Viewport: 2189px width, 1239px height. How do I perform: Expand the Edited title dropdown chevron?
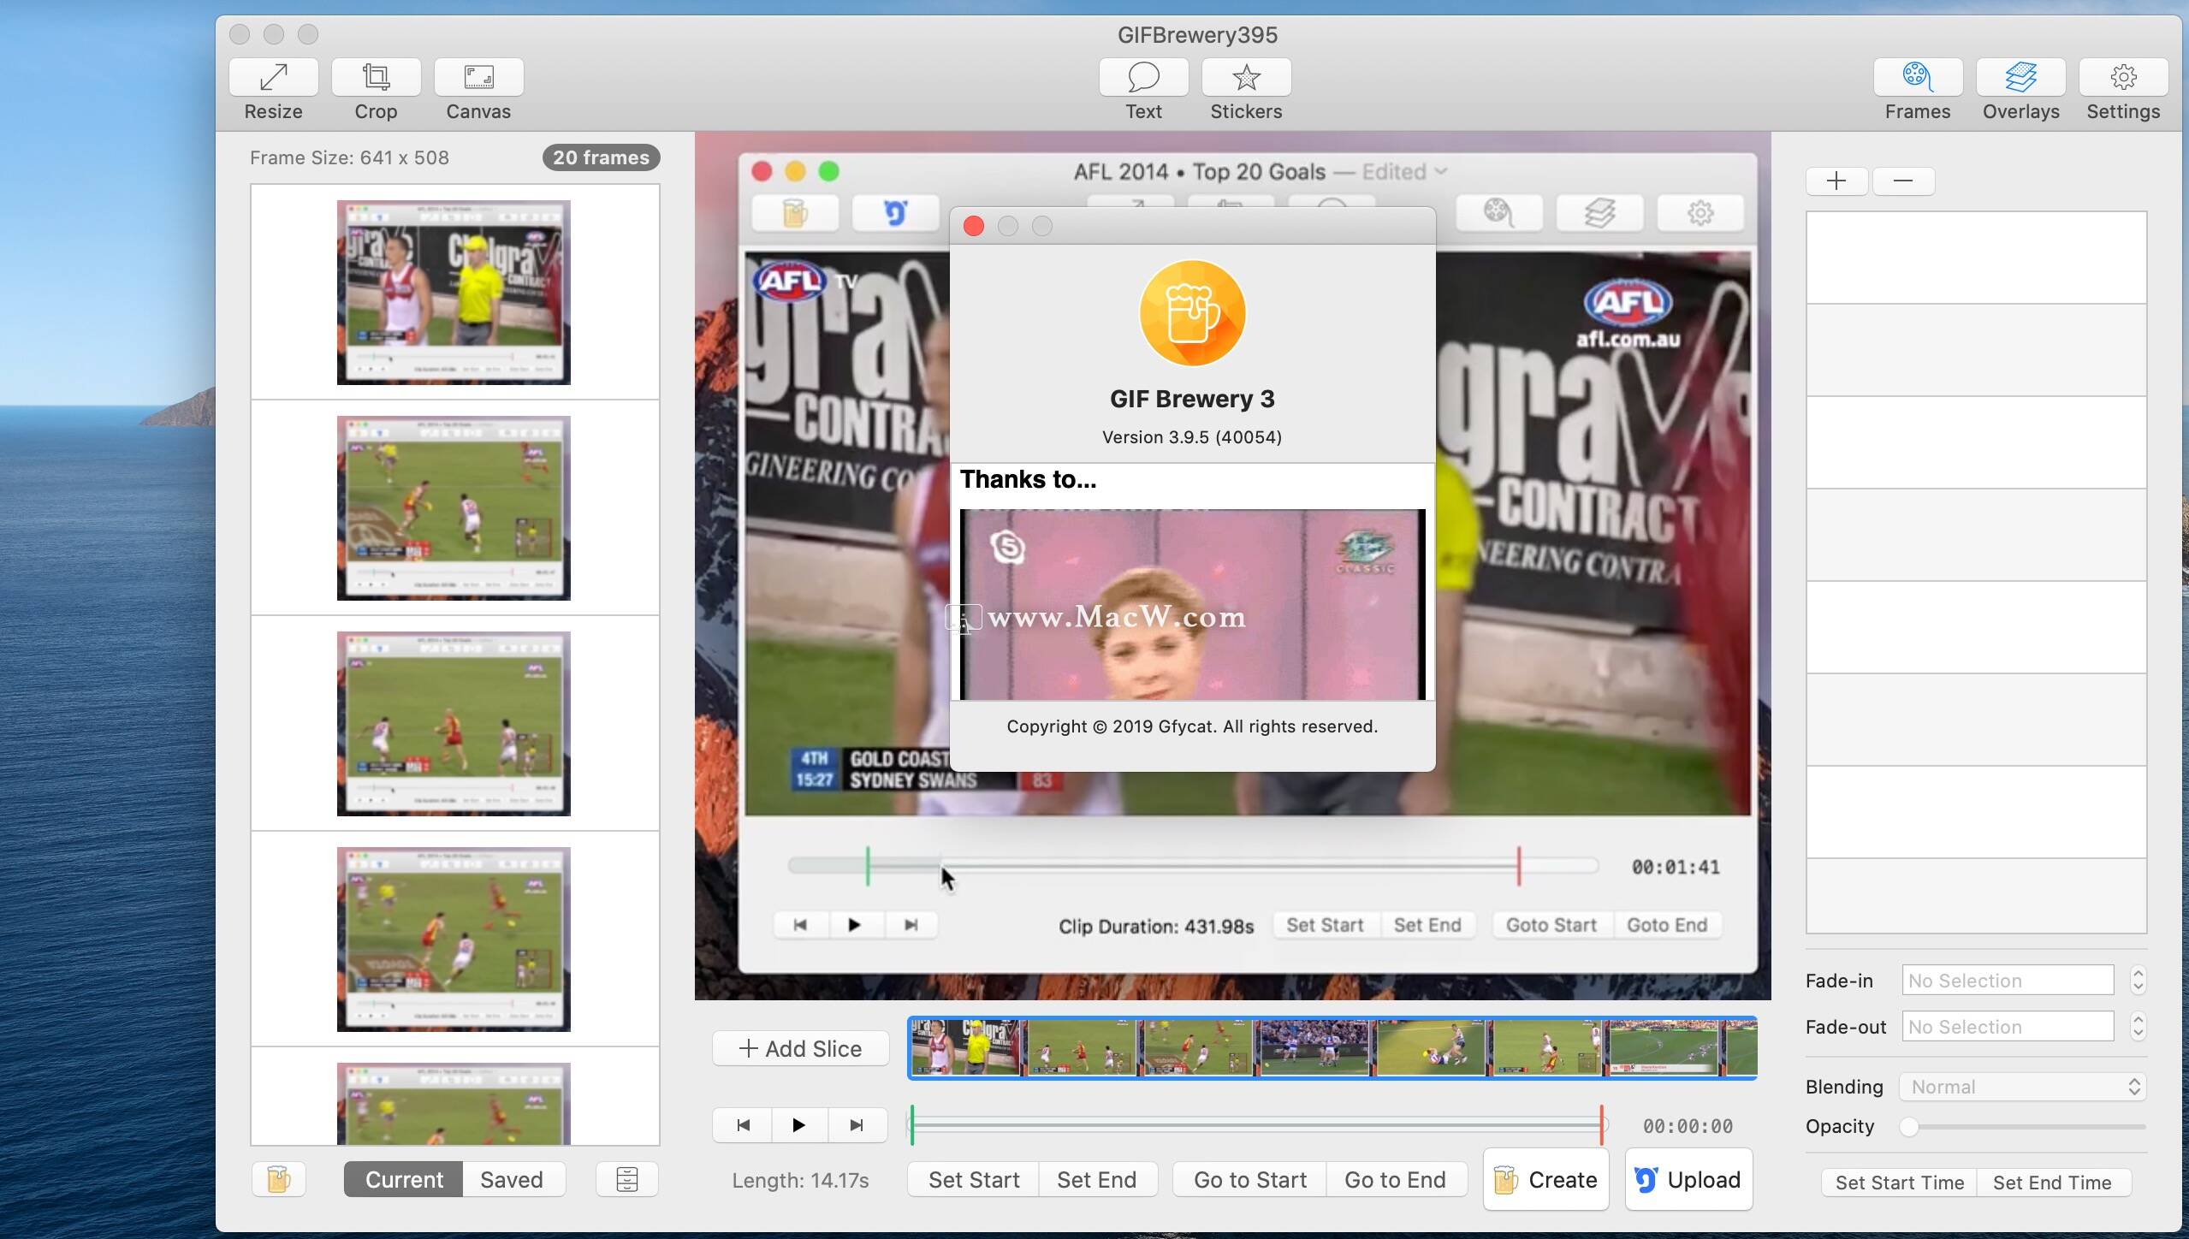click(x=1441, y=171)
